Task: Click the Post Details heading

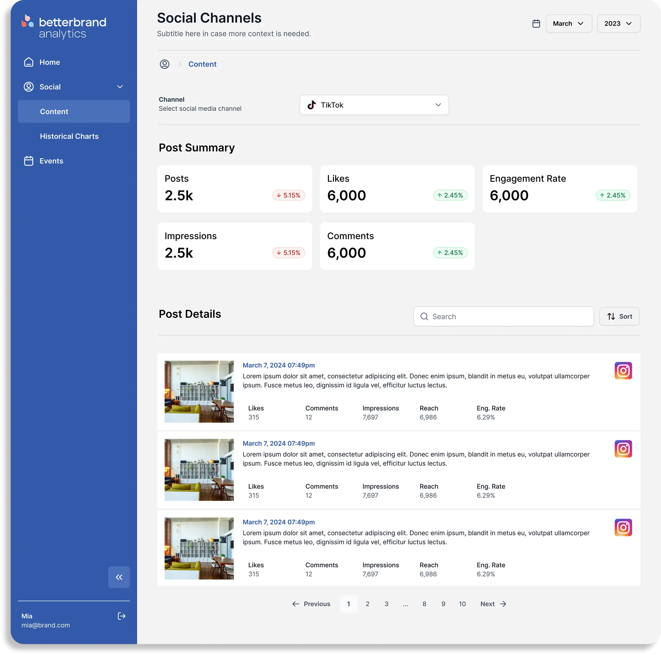Action: [190, 314]
